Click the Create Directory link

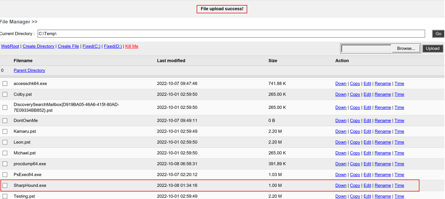(38, 46)
